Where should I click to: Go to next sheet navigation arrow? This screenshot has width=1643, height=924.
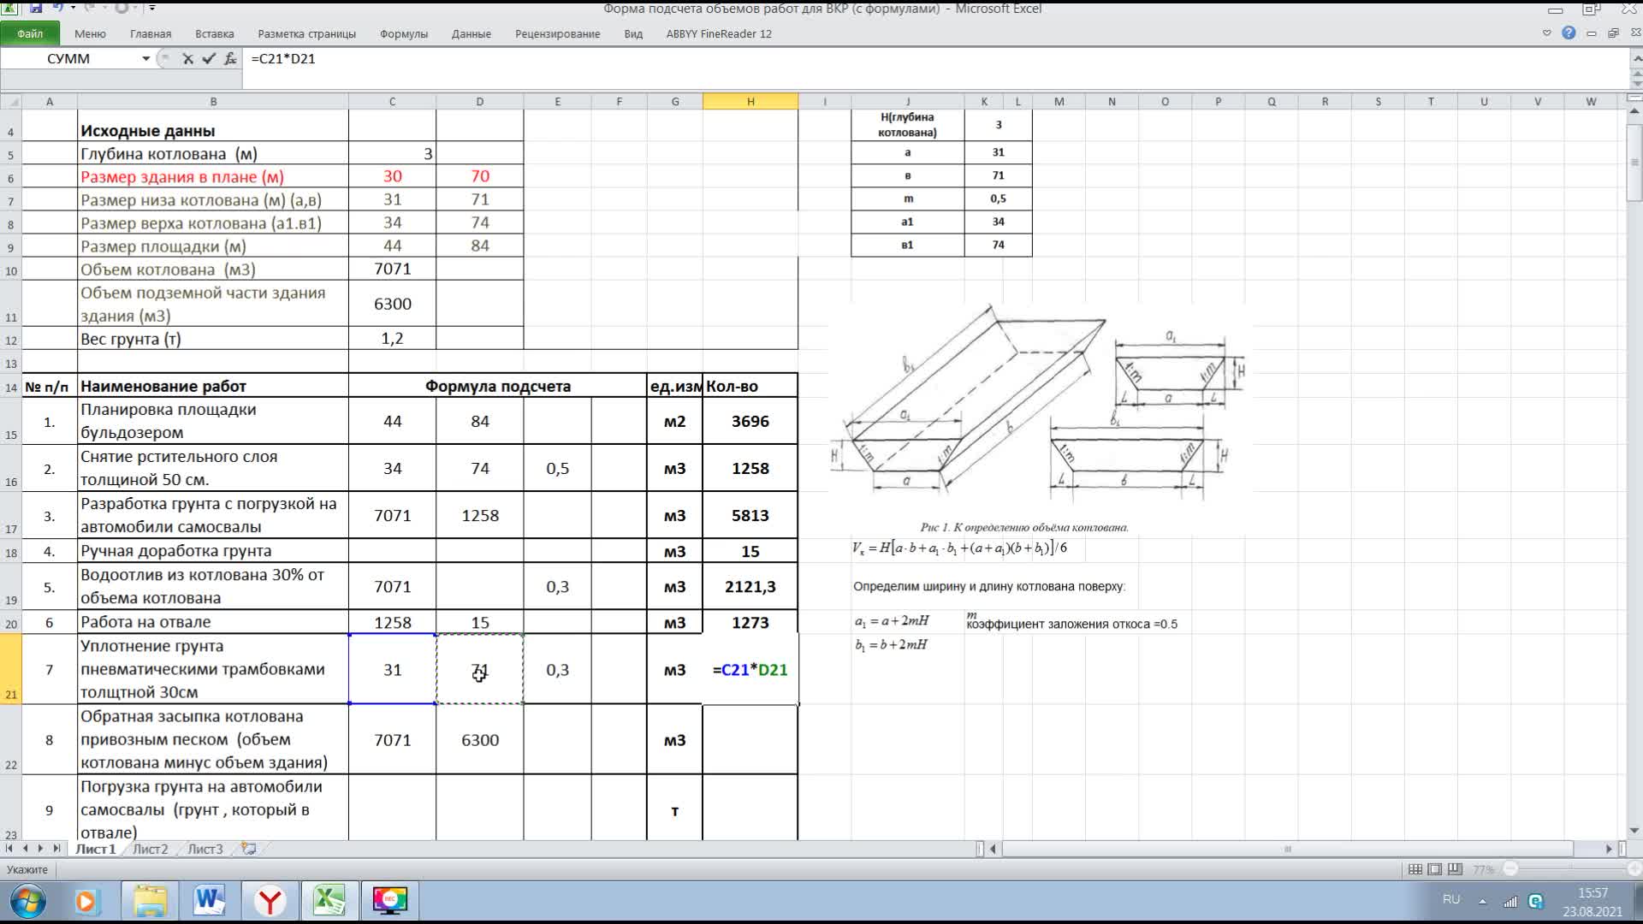click(40, 849)
